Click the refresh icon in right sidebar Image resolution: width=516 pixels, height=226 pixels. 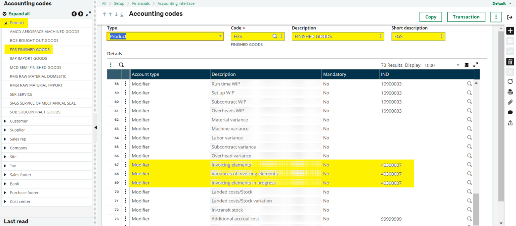click(x=510, y=81)
